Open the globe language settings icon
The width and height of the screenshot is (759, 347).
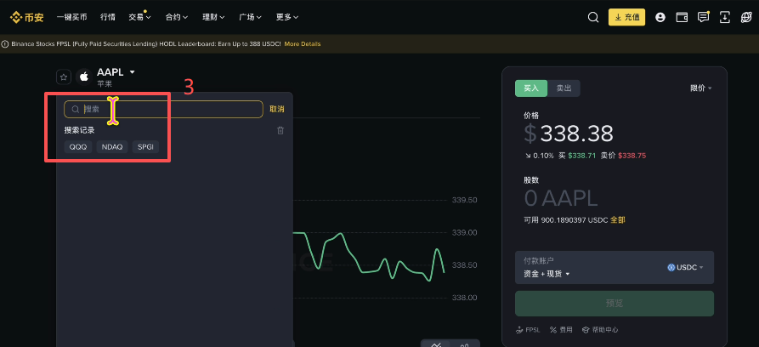tap(746, 17)
